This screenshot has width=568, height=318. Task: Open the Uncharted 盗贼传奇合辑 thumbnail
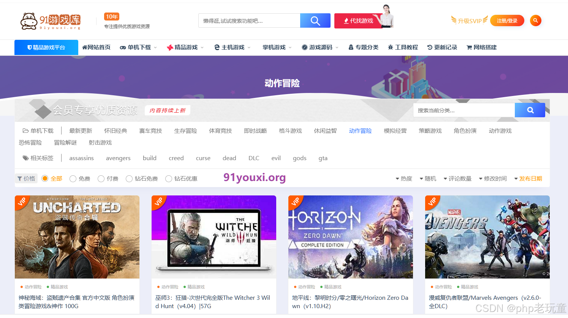pyautogui.click(x=77, y=237)
